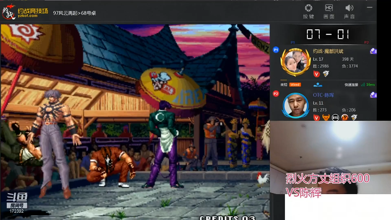
Task: Click P2's orange bull badge
Action: pos(326,117)
